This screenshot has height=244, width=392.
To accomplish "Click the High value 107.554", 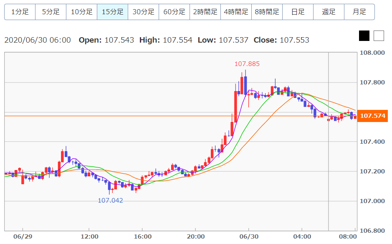I will pyautogui.click(x=177, y=40).
